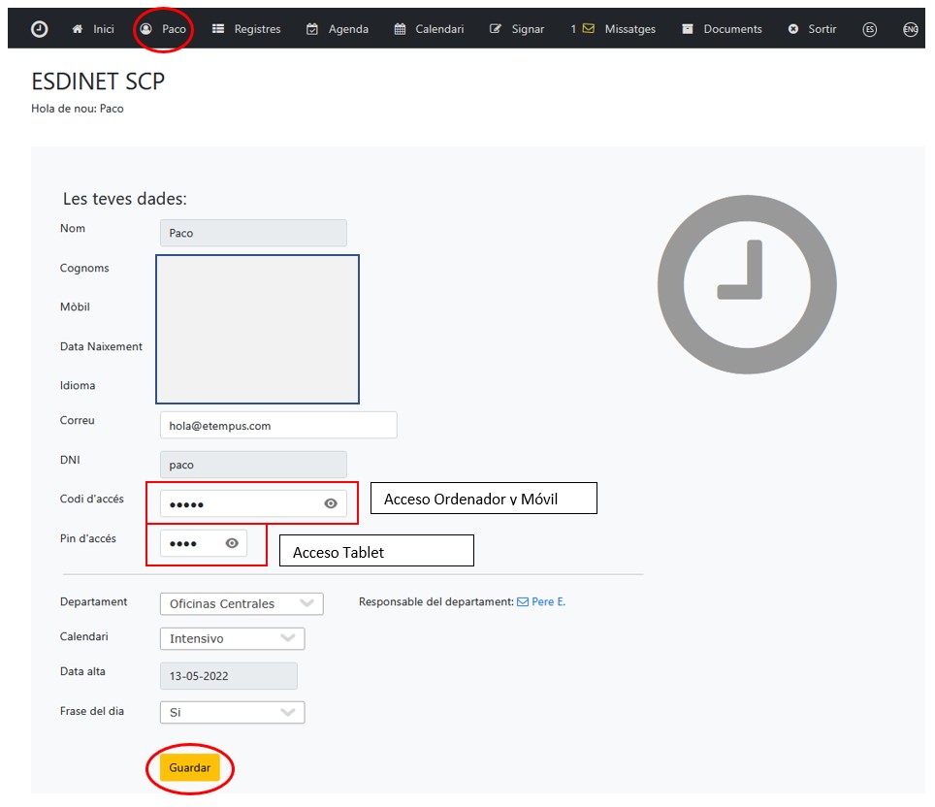Open the Paco profile menu item
The image size is (935, 807).
(x=174, y=29)
